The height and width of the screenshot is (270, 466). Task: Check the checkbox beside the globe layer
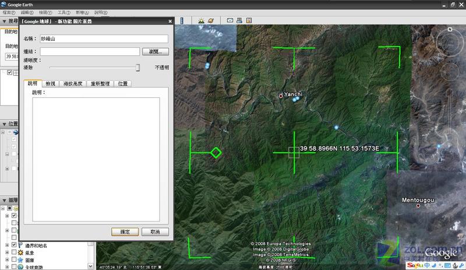[14, 267]
